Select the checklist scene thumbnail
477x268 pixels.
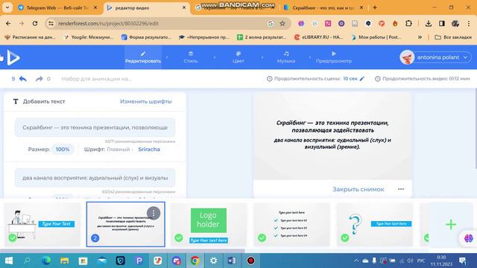(x=291, y=224)
